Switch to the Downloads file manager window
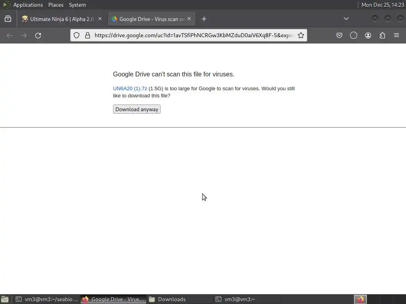The height and width of the screenshot is (304, 406). tap(180, 299)
